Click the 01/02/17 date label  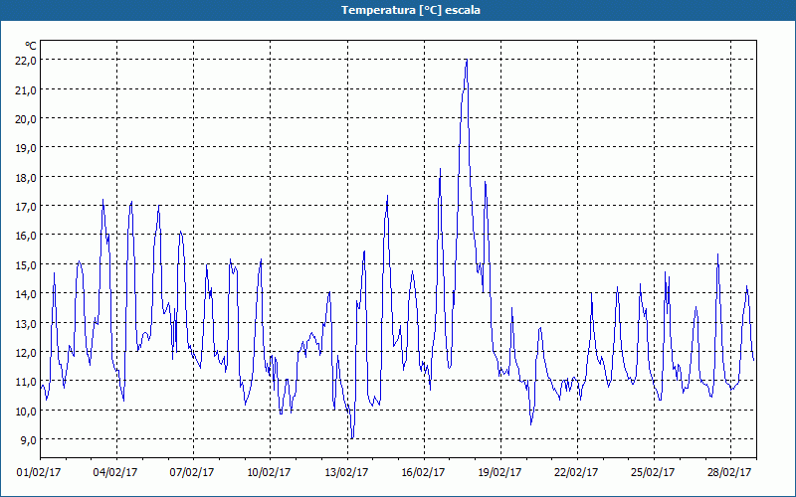point(39,472)
